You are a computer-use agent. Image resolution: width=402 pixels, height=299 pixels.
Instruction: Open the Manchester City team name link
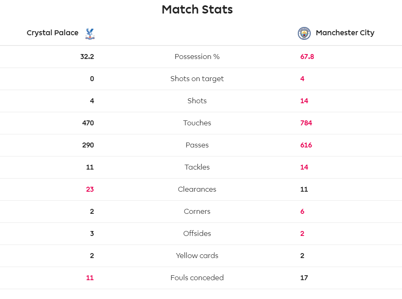tap(345, 33)
